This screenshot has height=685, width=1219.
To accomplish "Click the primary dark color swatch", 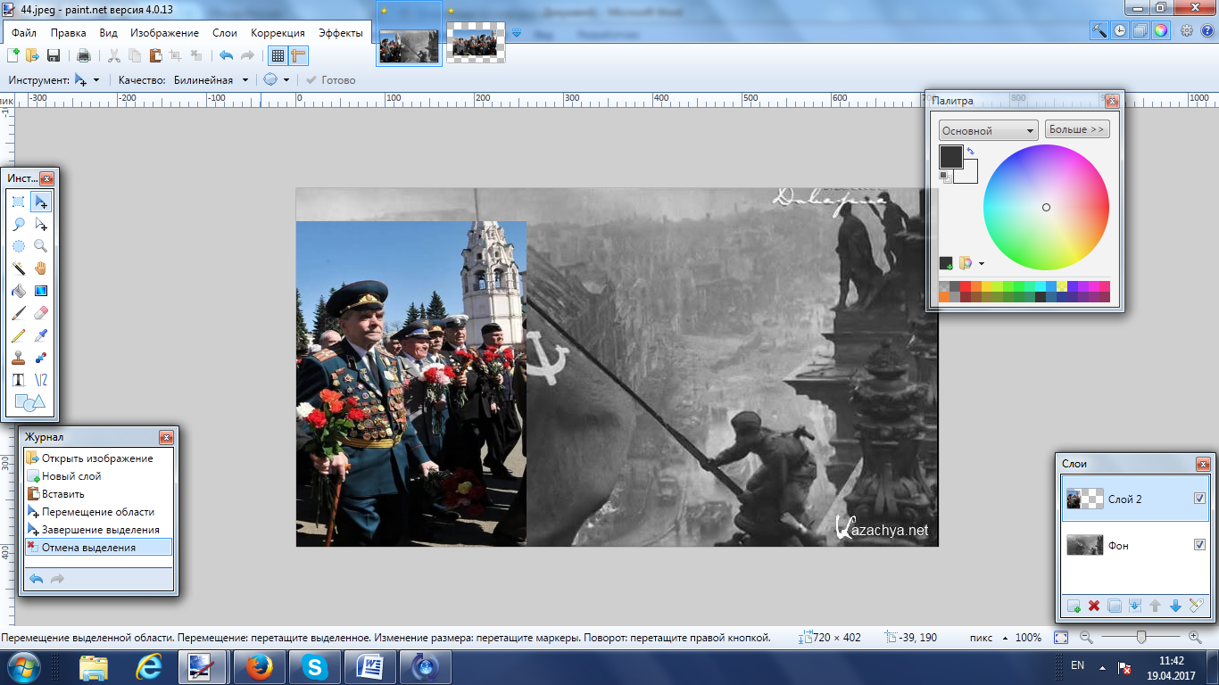I will coord(951,157).
